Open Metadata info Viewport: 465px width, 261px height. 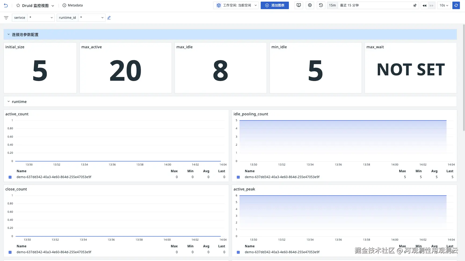pos(72,5)
